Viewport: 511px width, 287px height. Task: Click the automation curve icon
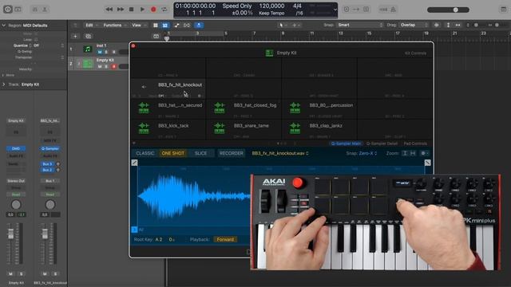176,25
